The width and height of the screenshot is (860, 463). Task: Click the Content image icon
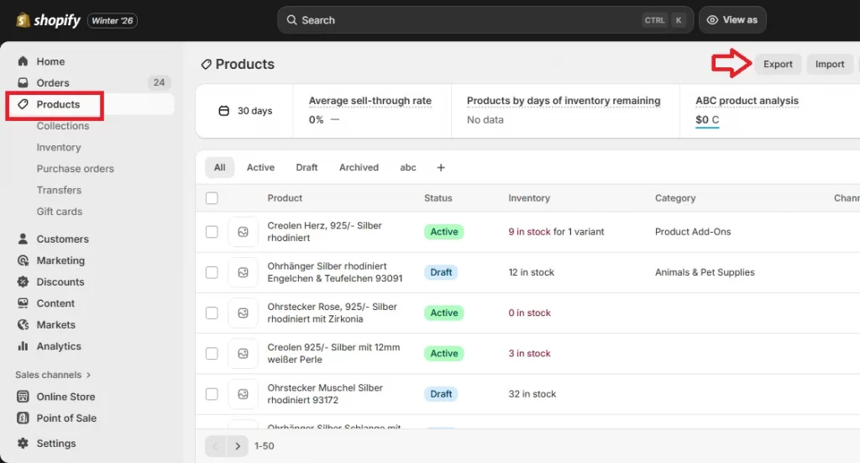pyautogui.click(x=23, y=303)
